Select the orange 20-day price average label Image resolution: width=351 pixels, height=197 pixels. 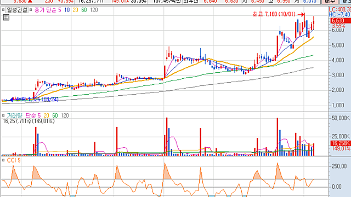click(x=76, y=10)
